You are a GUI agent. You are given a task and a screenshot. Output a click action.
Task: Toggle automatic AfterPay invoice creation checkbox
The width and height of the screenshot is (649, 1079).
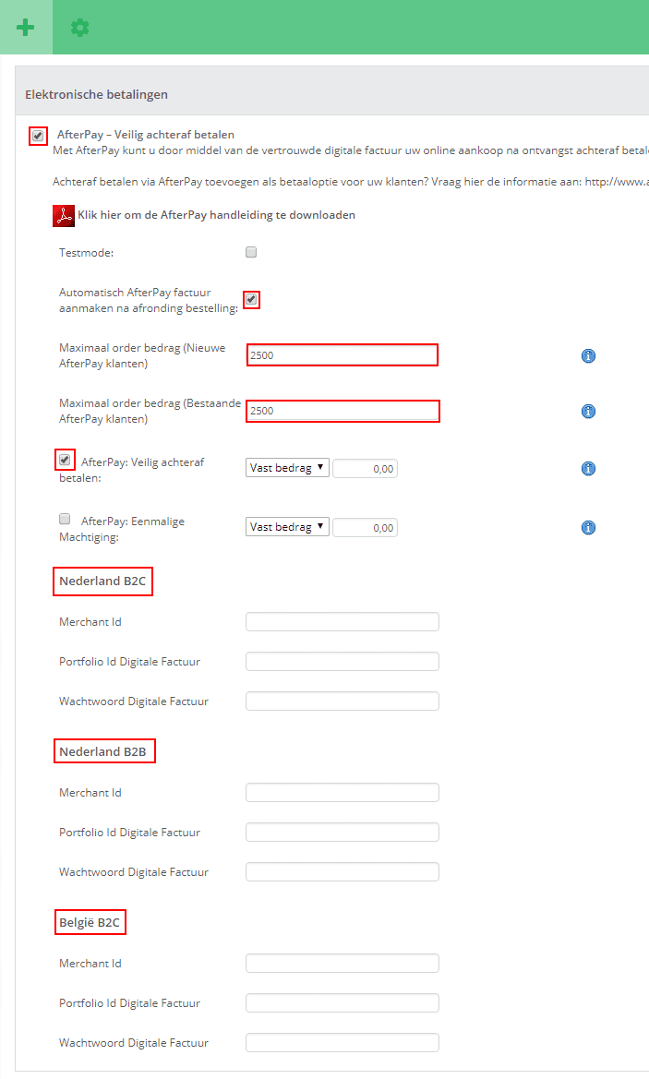[251, 299]
